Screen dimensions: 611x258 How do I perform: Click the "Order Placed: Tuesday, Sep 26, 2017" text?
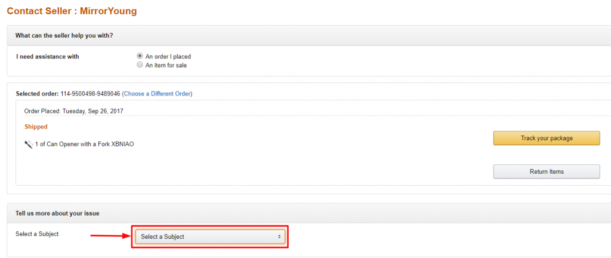(x=73, y=111)
